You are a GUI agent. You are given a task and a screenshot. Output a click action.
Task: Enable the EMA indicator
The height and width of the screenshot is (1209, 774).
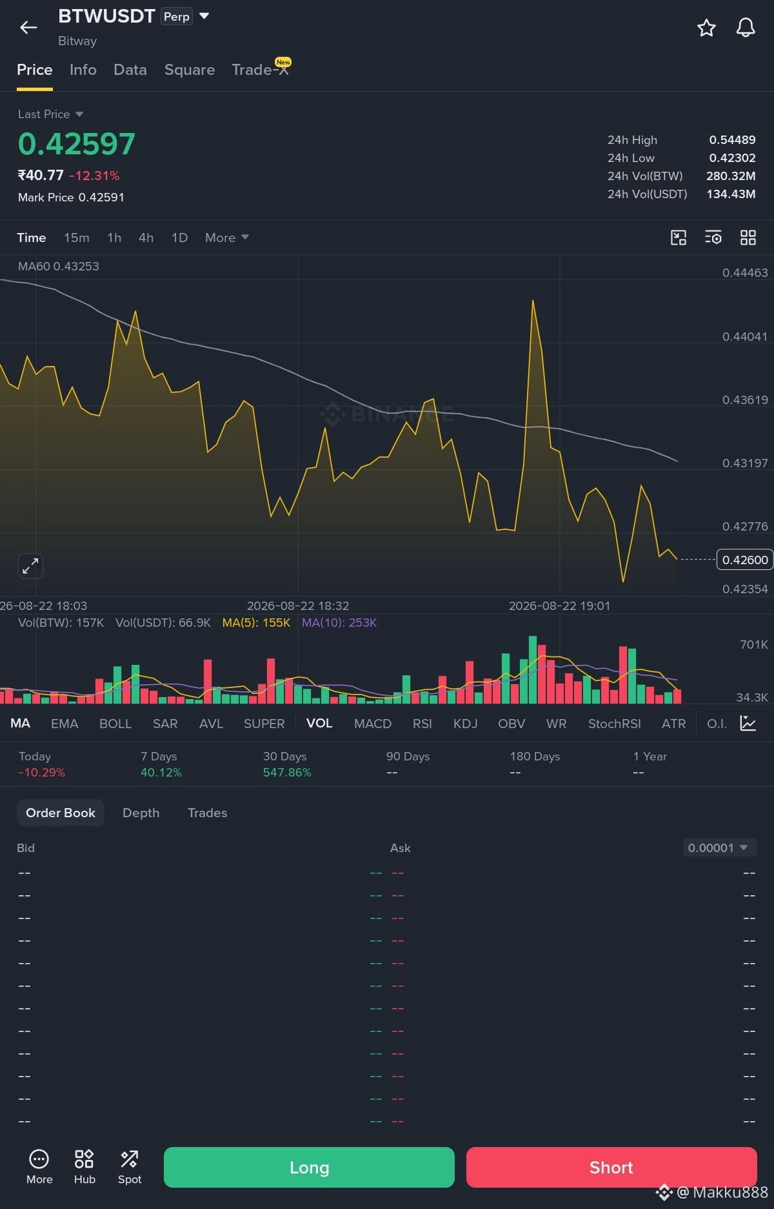click(x=64, y=724)
